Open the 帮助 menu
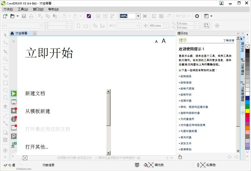Screen dimensions: 251x171 coord(53,9)
